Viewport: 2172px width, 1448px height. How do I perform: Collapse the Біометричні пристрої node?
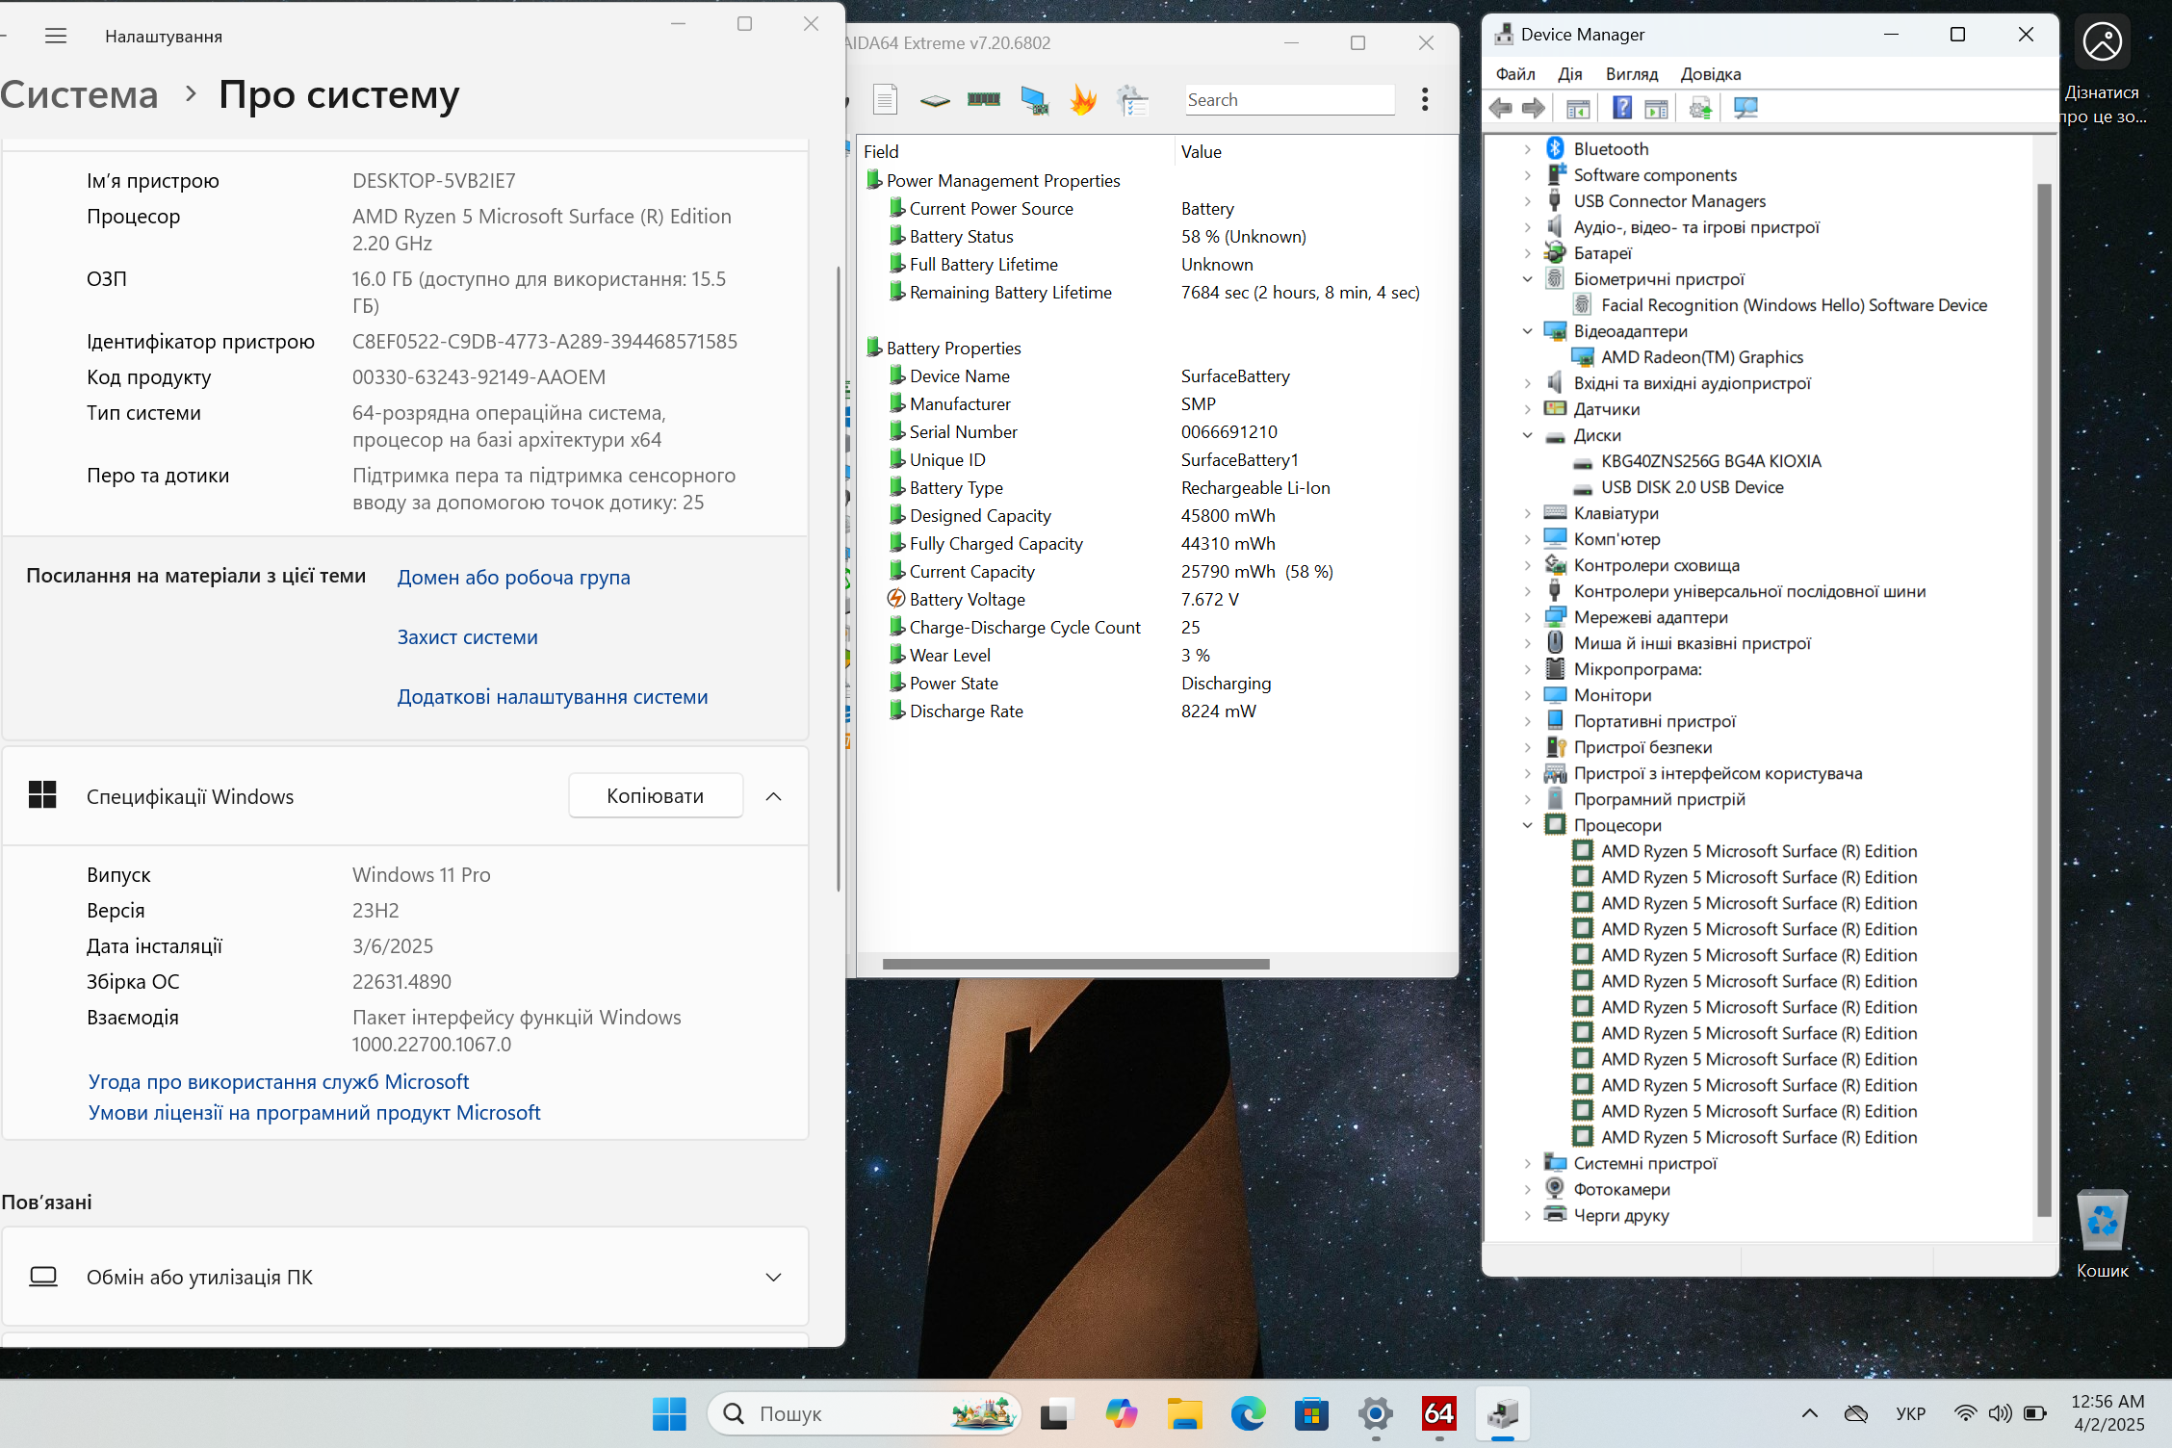click(x=1527, y=279)
